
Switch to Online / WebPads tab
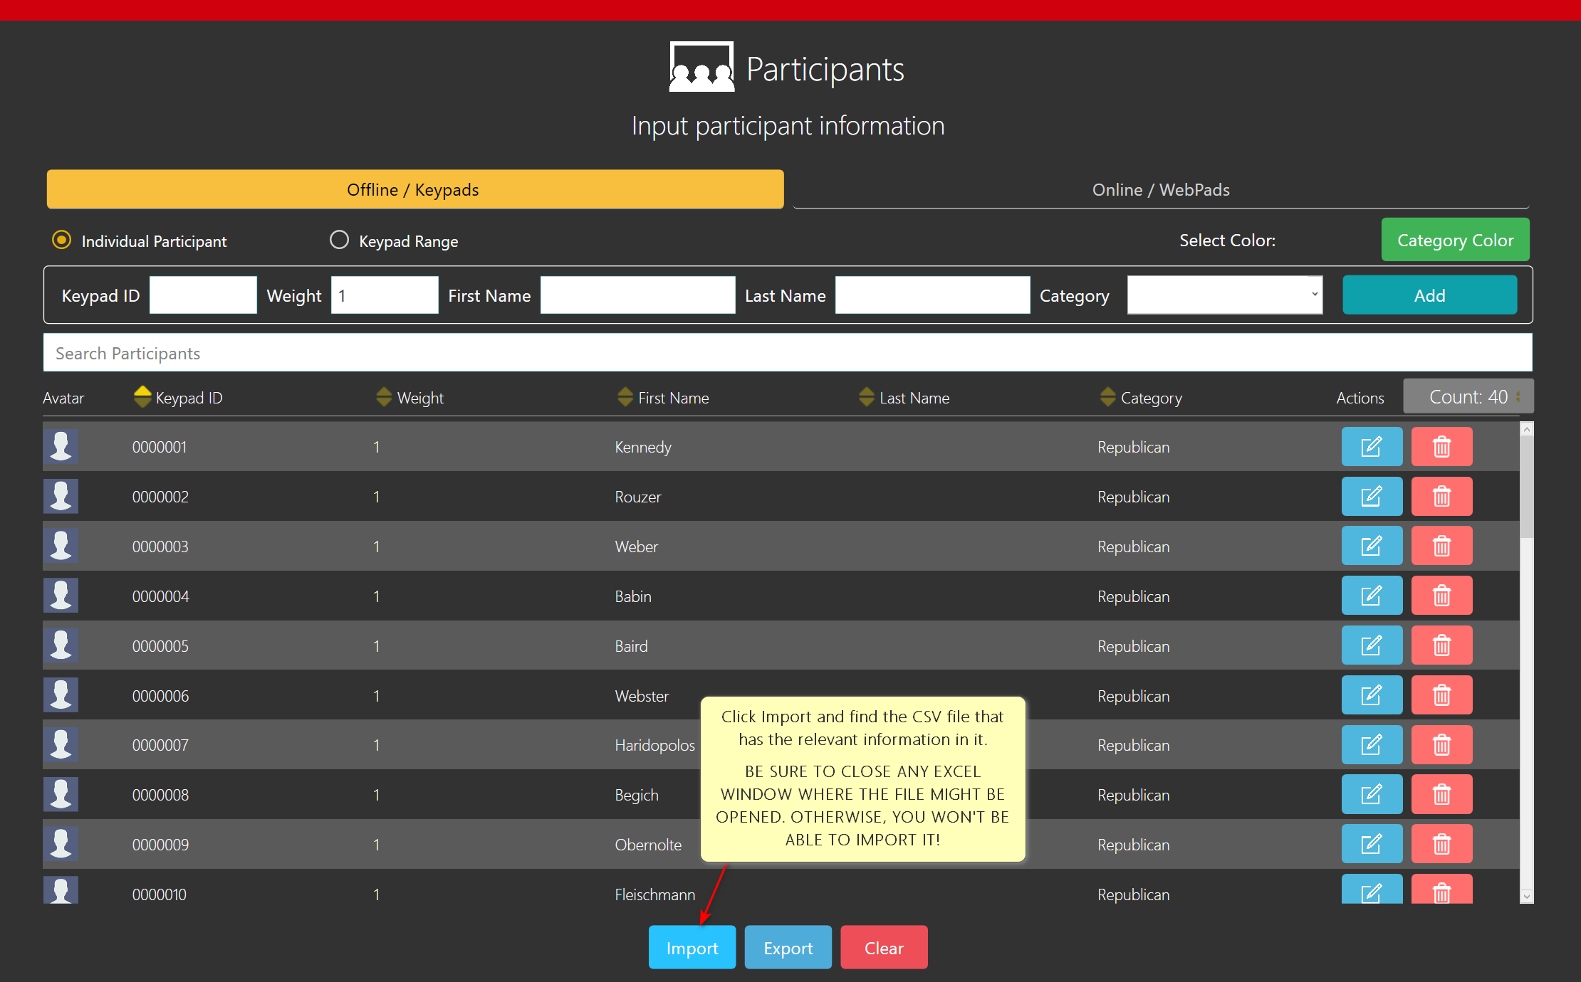pyautogui.click(x=1161, y=190)
